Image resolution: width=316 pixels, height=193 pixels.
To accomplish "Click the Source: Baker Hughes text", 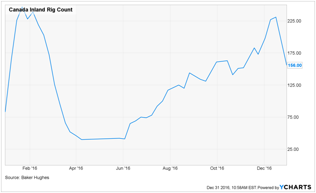I will coord(27,177).
